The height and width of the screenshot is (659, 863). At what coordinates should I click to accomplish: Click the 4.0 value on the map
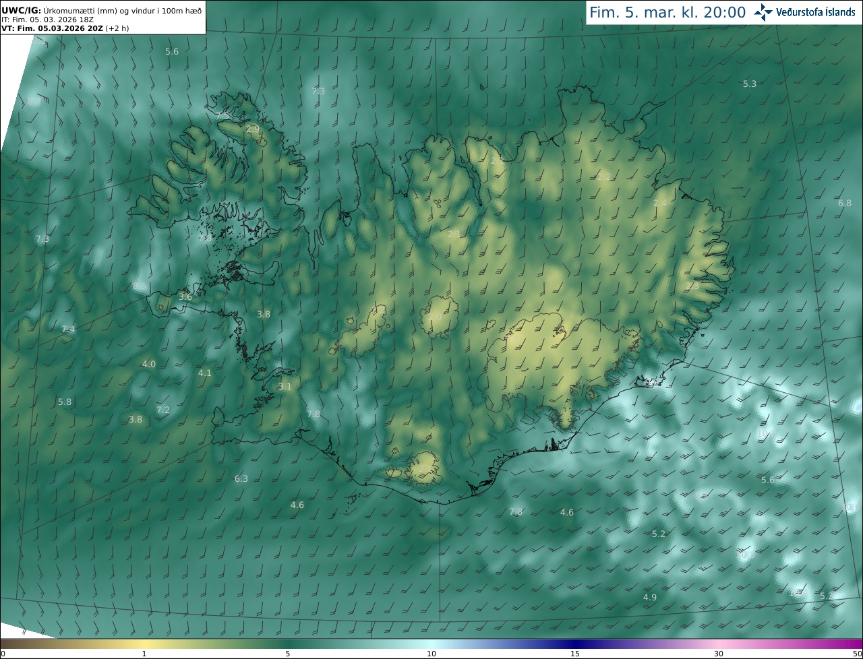coord(148,364)
